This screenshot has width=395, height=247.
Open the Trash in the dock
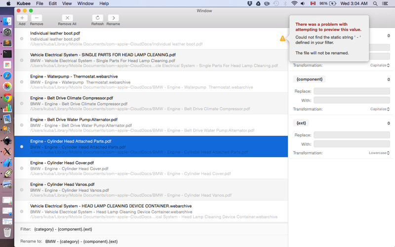pos(7,232)
